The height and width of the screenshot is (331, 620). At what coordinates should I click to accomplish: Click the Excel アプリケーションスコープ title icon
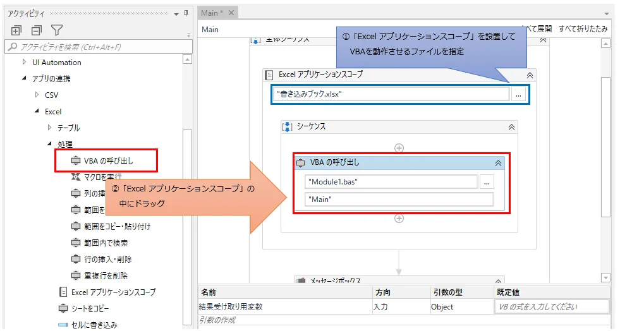click(269, 75)
